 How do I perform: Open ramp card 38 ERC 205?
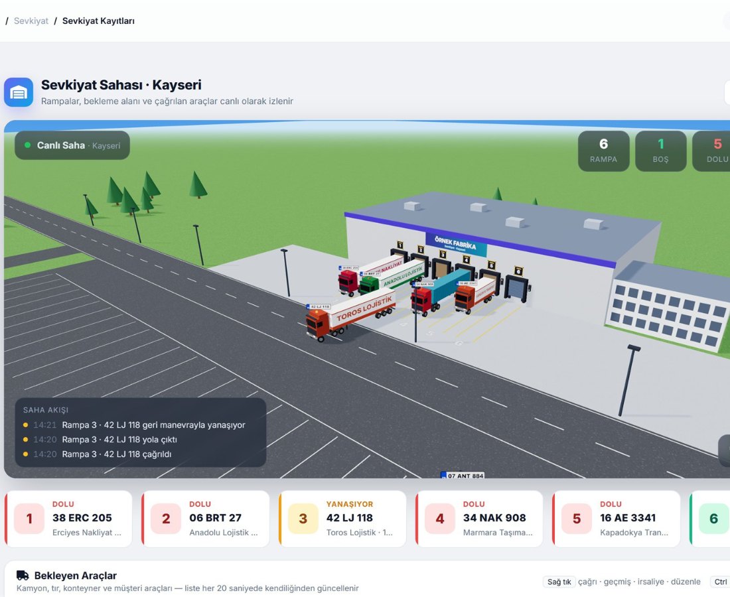(68, 518)
